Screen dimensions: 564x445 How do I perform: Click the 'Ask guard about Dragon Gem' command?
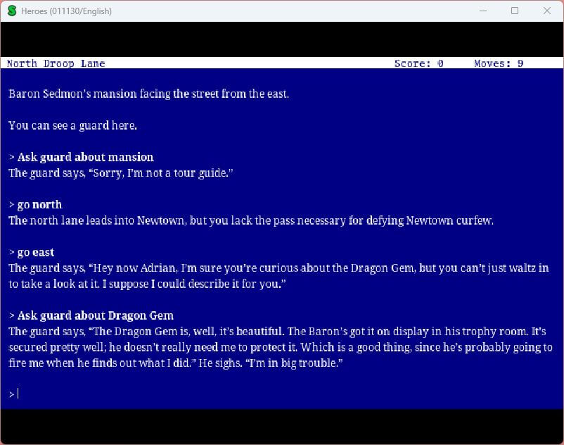(x=96, y=315)
